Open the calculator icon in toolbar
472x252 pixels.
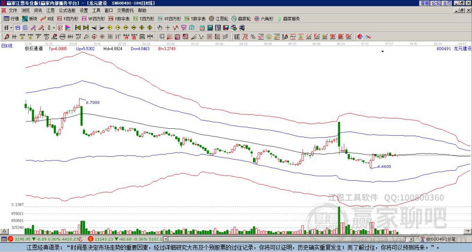pos(210,28)
